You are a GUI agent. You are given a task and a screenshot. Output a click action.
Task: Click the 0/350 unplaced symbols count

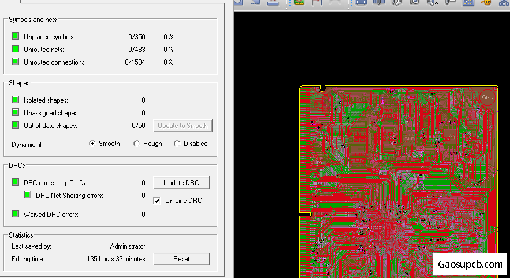(x=137, y=37)
